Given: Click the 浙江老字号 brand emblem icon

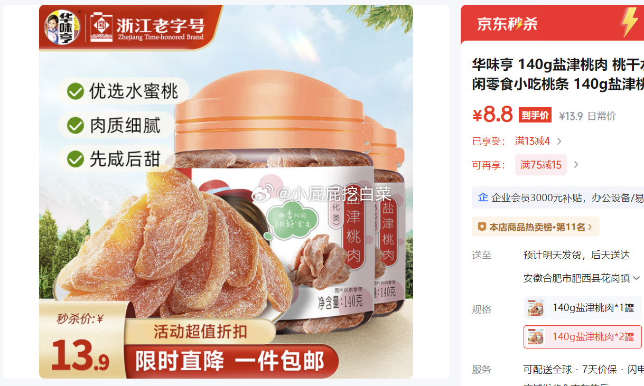Looking at the screenshot, I should click(101, 27).
